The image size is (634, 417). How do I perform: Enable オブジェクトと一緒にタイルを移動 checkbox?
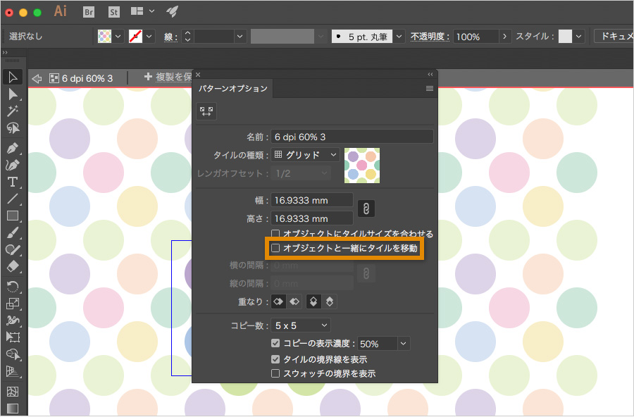pos(275,248)
